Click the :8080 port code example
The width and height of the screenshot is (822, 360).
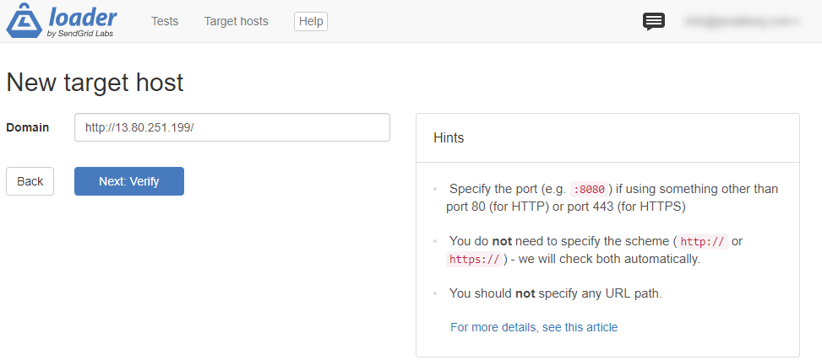point(589,190)
